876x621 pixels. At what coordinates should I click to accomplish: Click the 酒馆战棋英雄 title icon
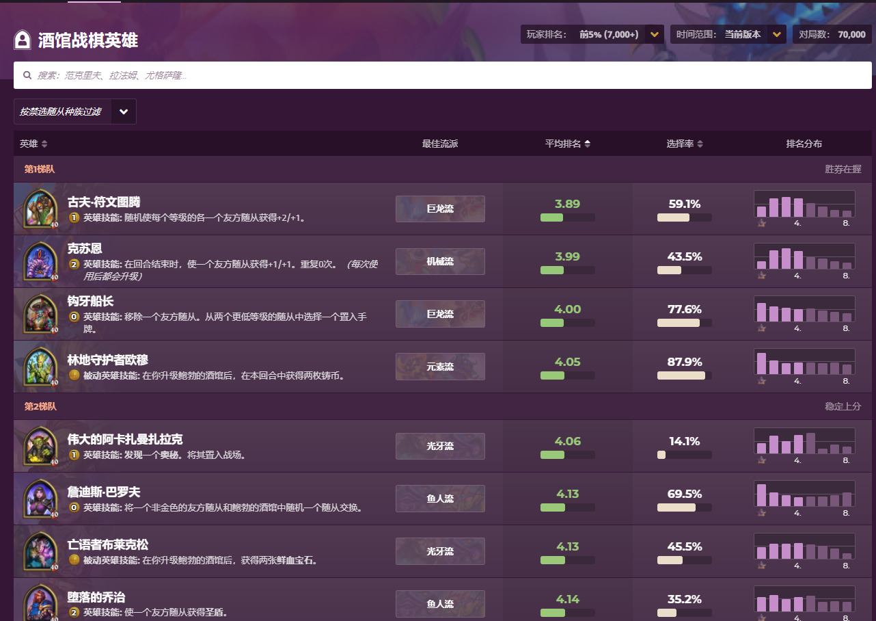click(x=23, y=40)
